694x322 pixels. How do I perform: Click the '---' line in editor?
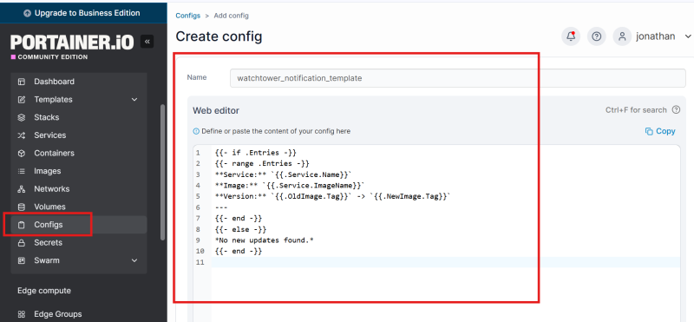click(221, 207)
